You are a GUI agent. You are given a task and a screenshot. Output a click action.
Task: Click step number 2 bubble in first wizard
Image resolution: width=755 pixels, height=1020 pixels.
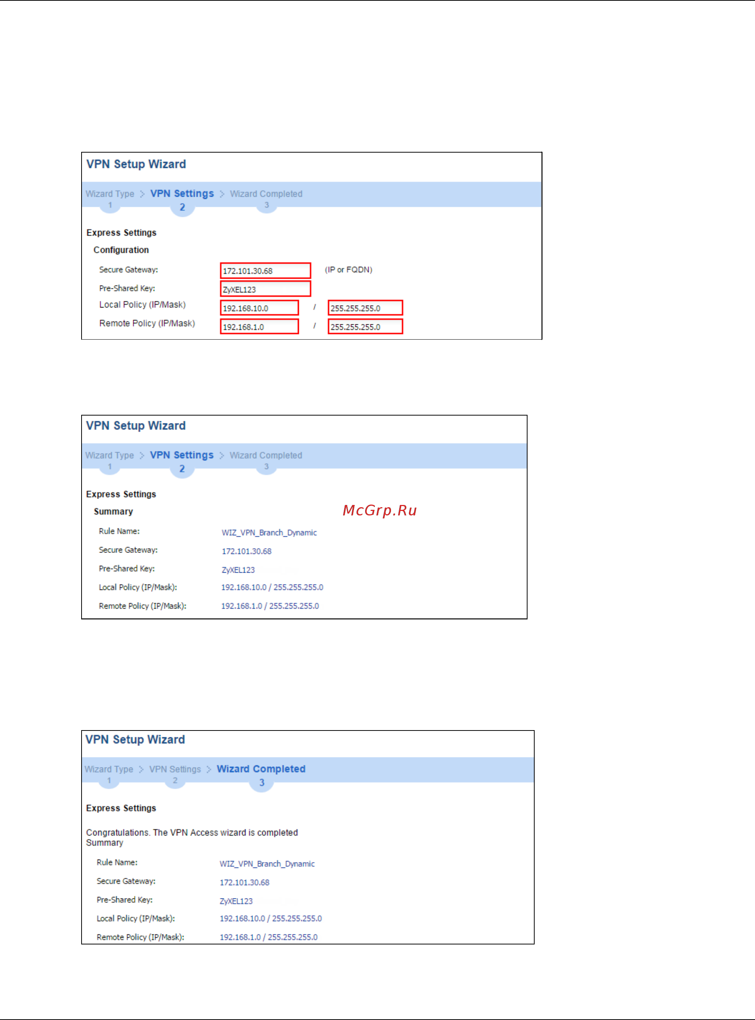click(182, 207)
